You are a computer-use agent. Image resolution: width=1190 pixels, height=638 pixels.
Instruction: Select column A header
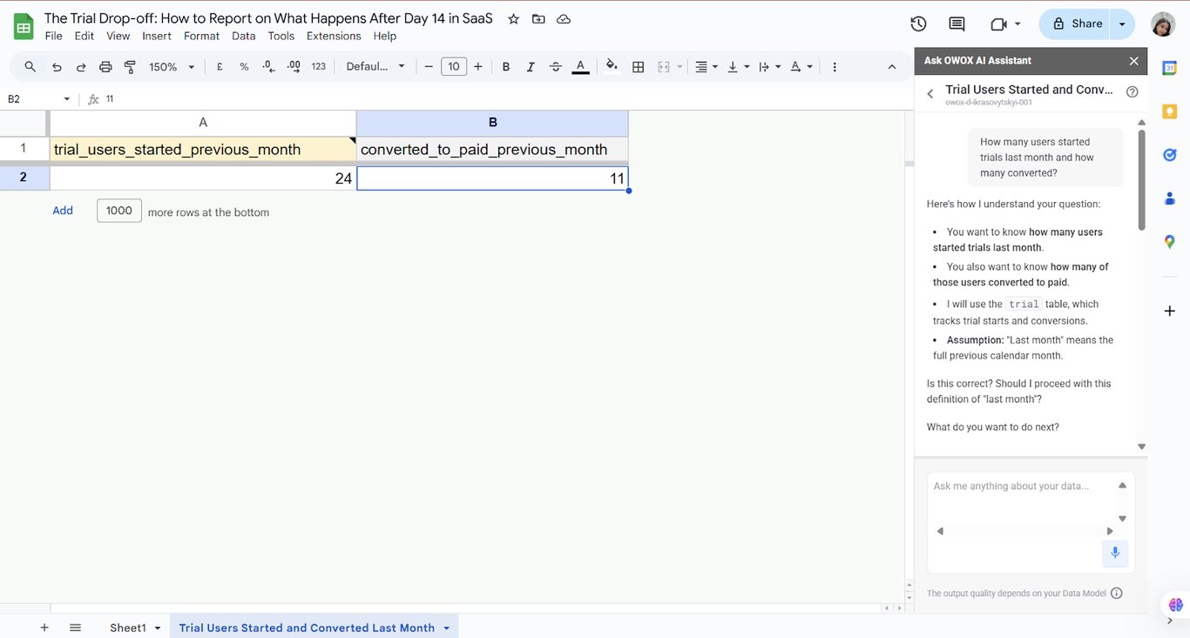pyautogui.click(x=203, y=123)
